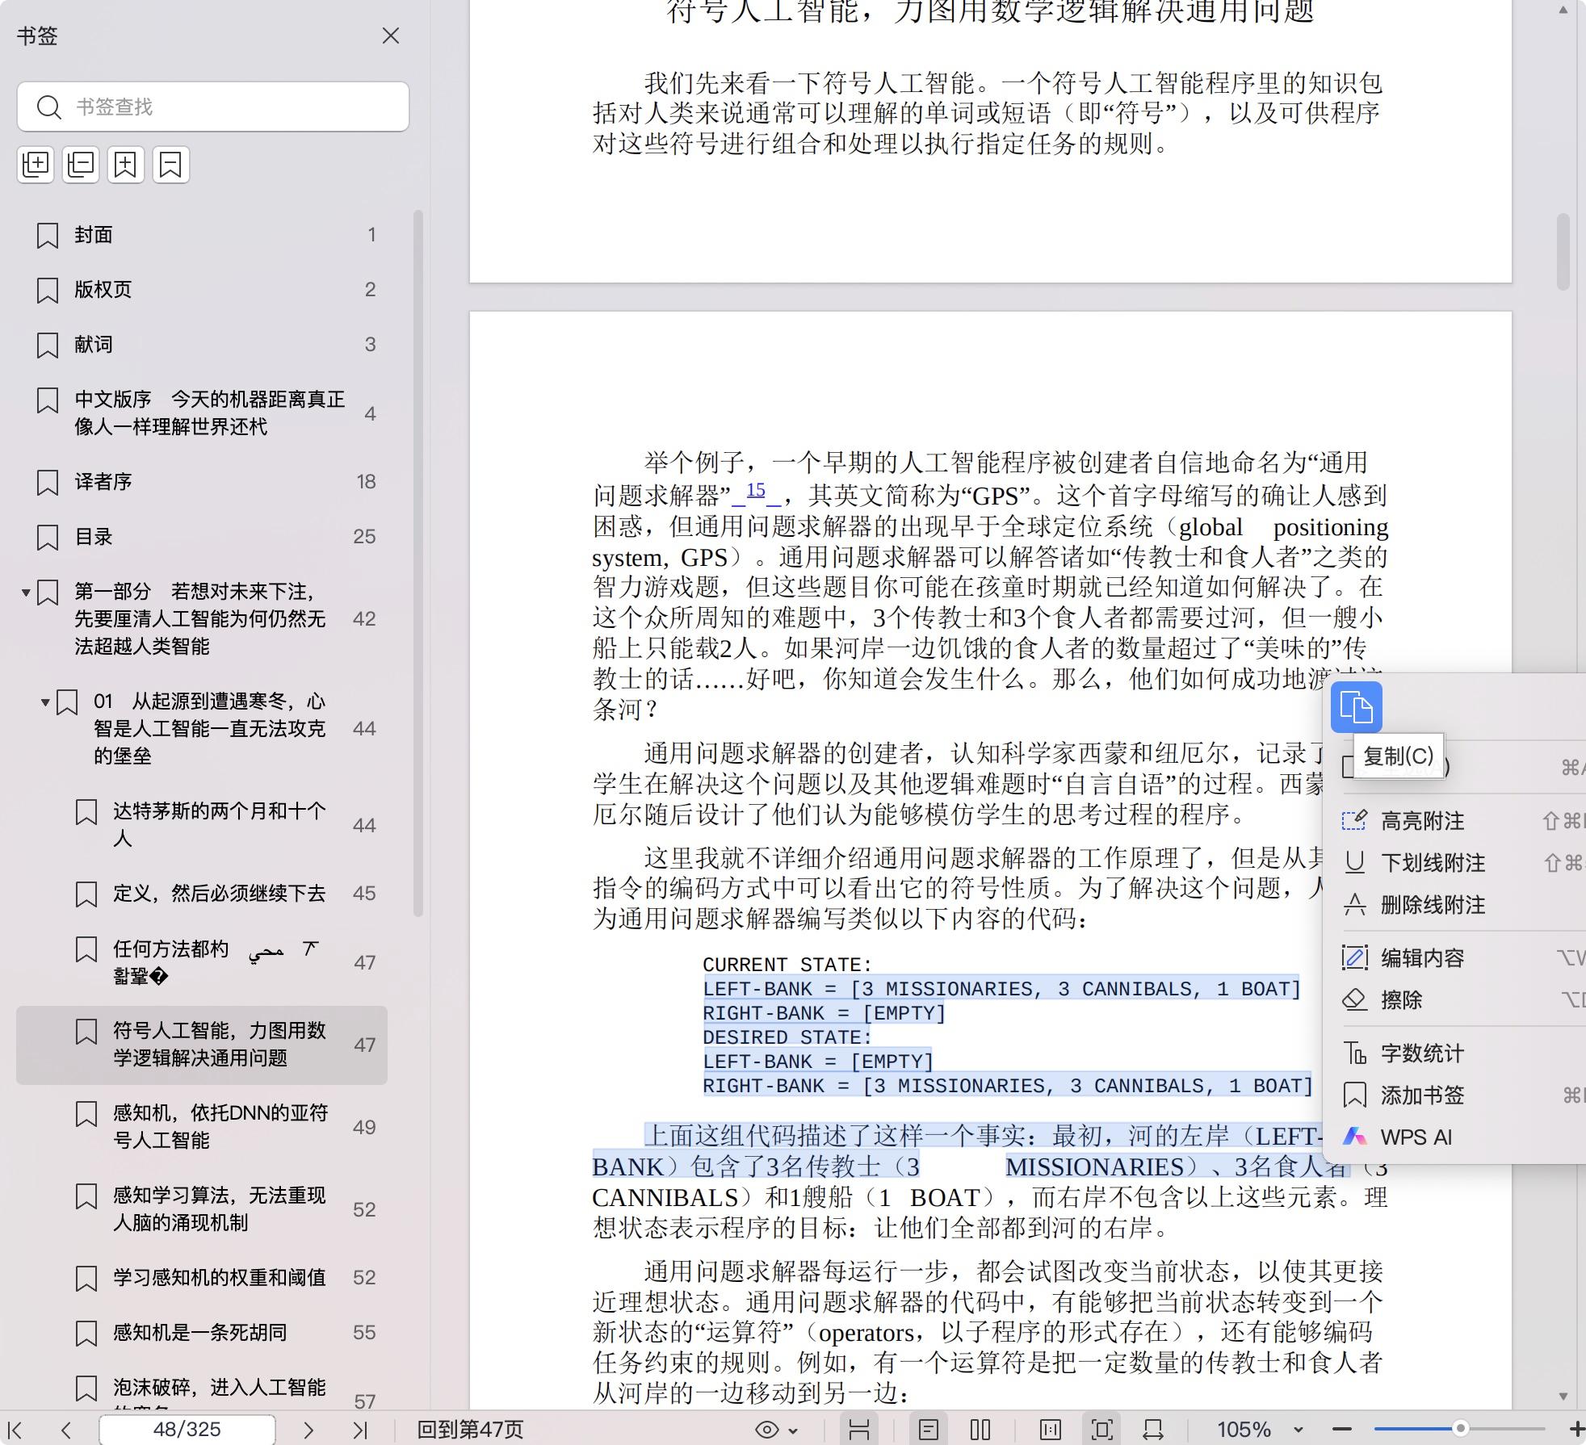
Task: Click the bookmark panel scrollbar thumb
Action: coord(417,563)
